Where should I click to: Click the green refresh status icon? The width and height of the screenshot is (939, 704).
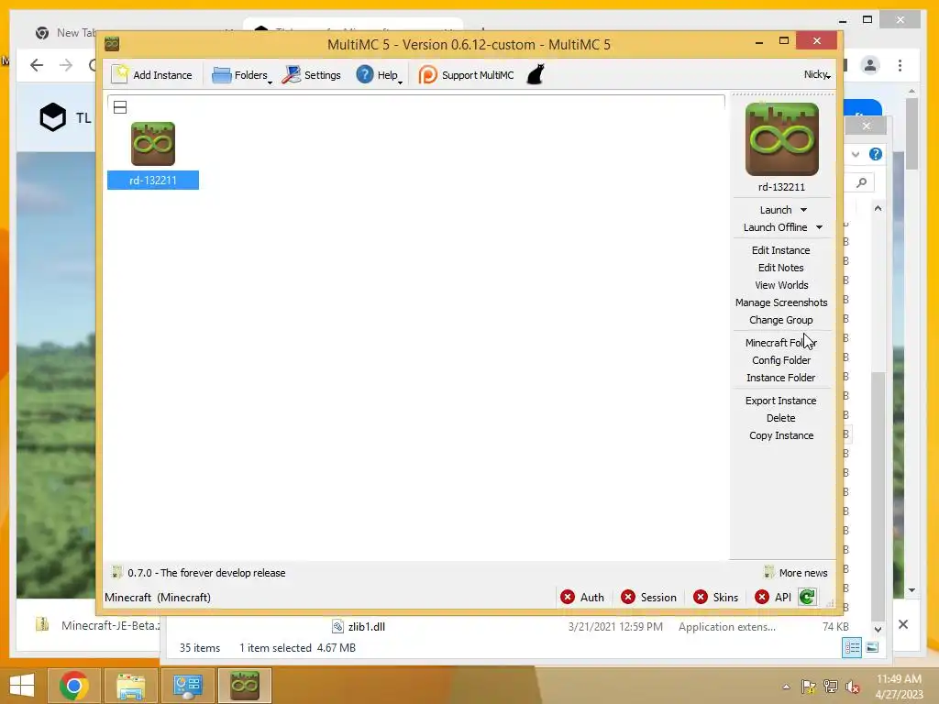807,597
